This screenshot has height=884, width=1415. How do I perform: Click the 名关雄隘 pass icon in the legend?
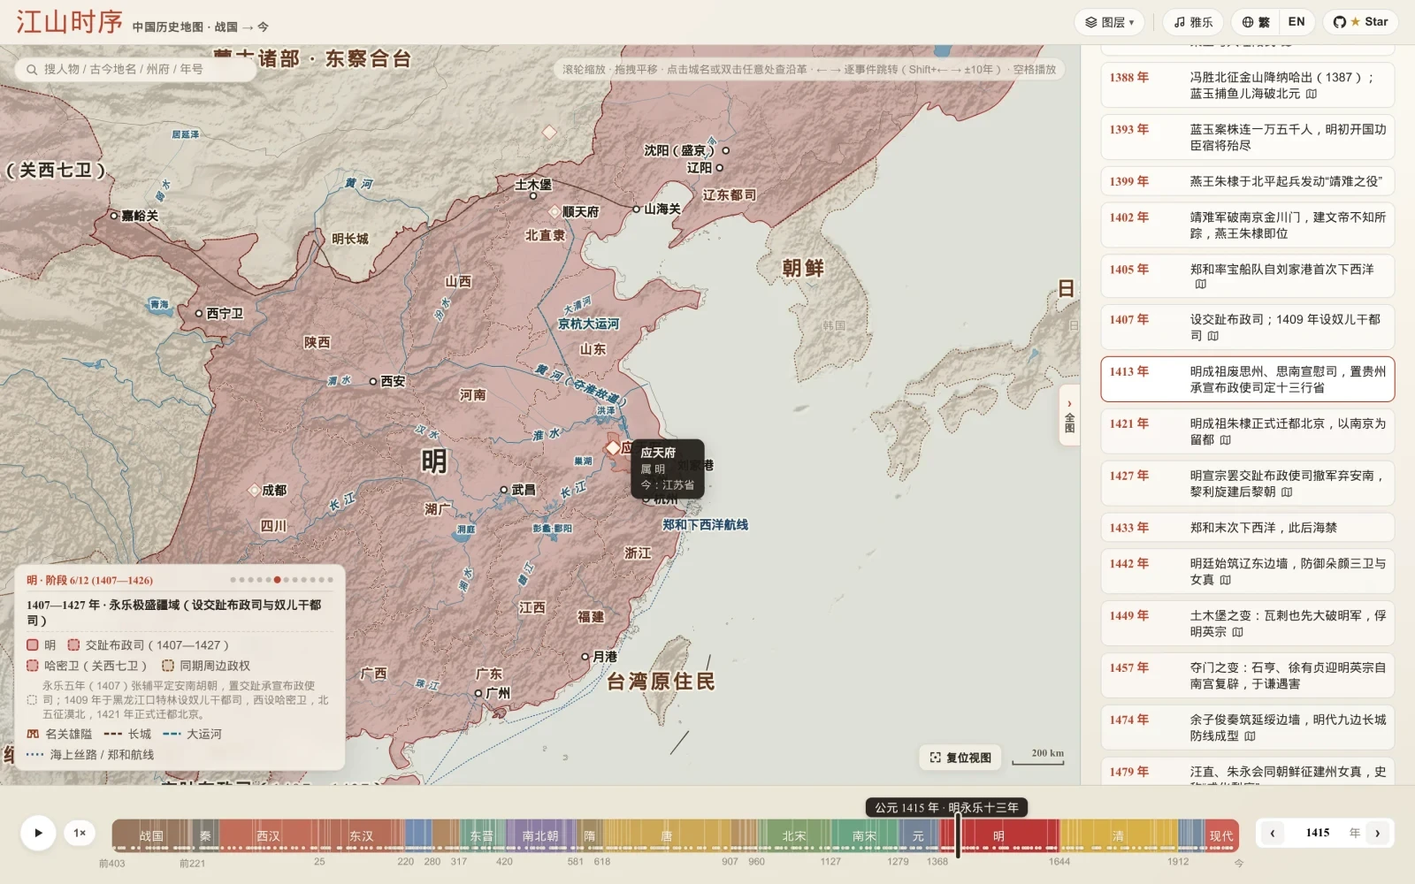(33, 734)
